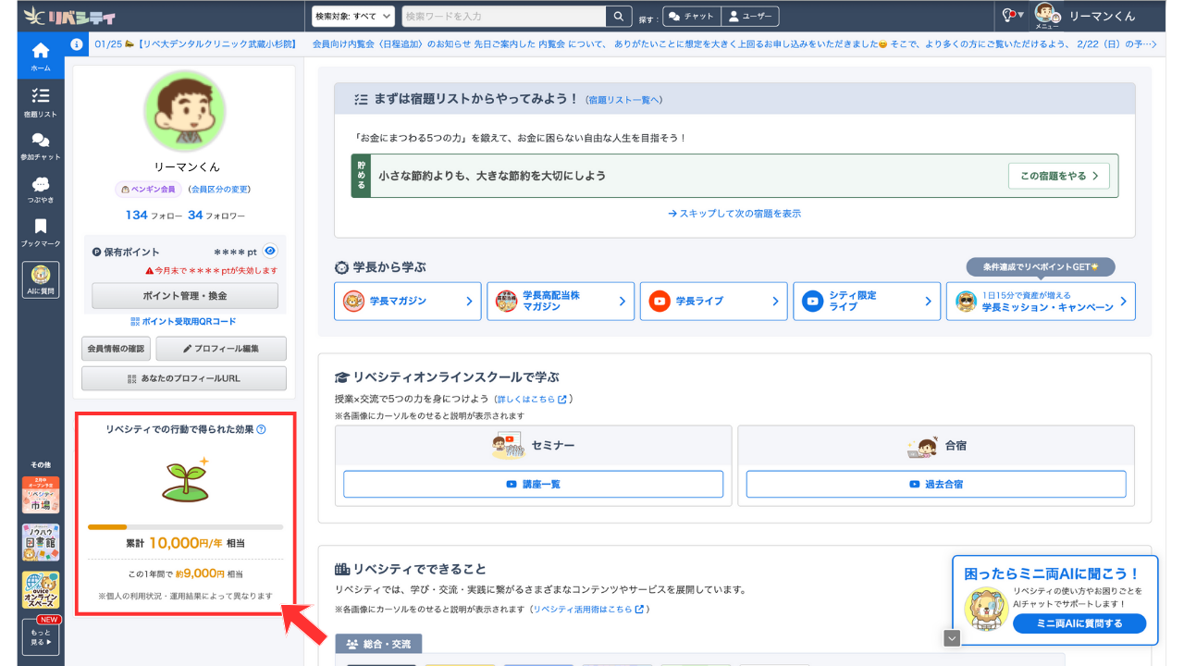Collapse the panel via the bottom chevron
The height and width of the screenshot is (666, 1184).
pyautogui.click(x=952, y=637)
